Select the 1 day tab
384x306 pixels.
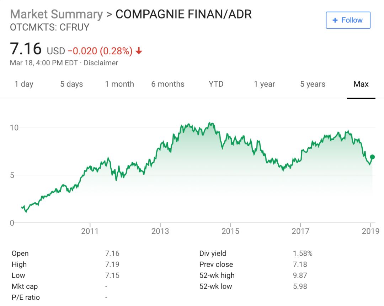(24, 84)
